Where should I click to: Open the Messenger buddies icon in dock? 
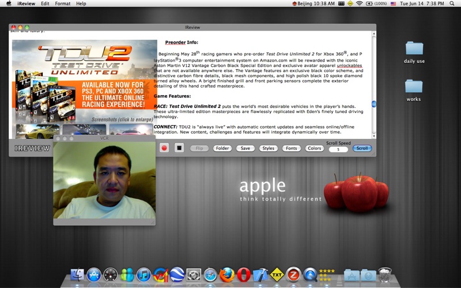[x=127, y=275]
